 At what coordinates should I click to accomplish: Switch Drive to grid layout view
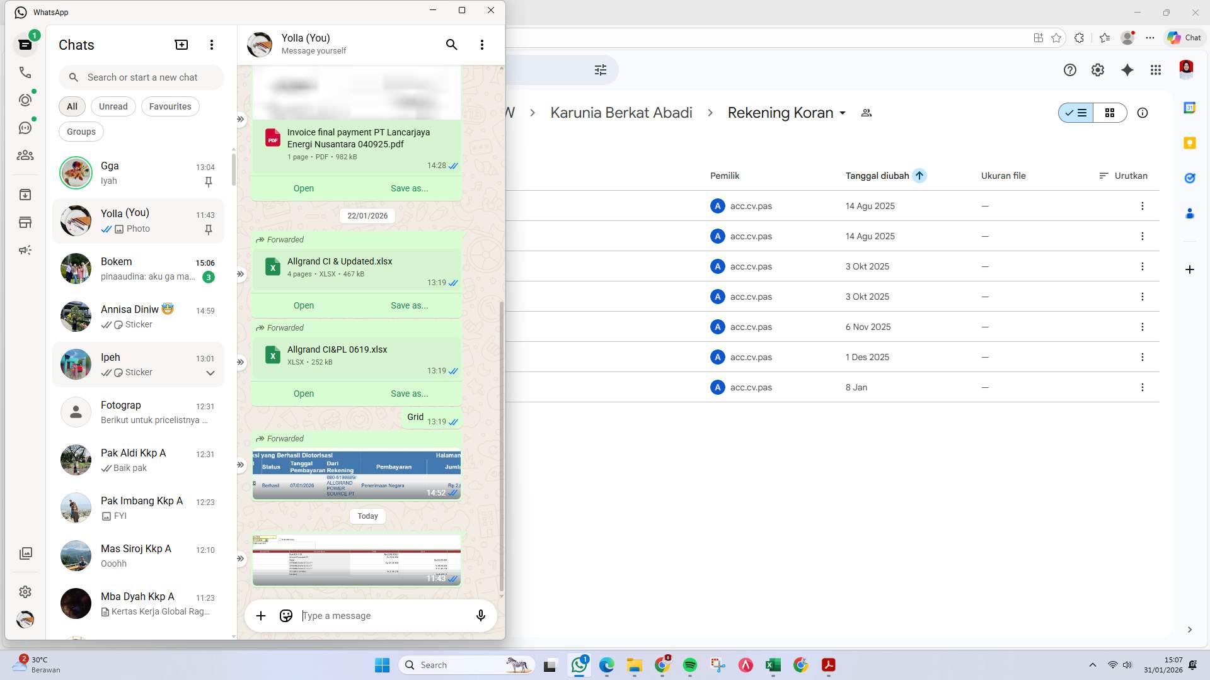(x=1110, y=113)
